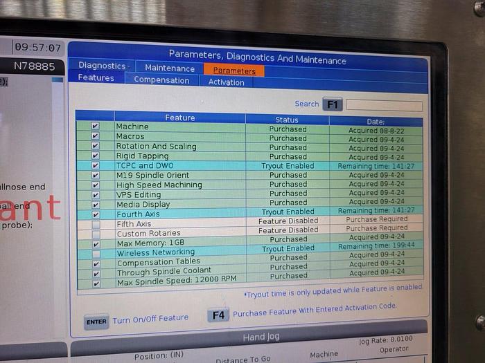Click the Search input field
This screenshot has width=485, height=363.
(384, 106)
